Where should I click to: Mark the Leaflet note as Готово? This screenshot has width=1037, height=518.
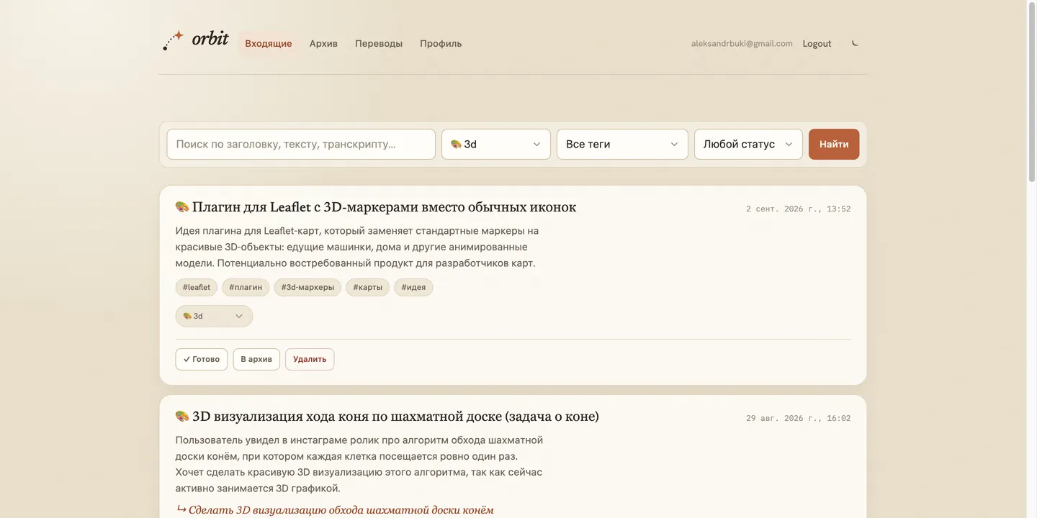[x=202, y=359]
